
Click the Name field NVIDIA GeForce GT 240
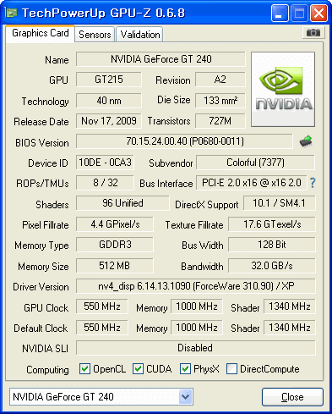click(x=161, y=59)
